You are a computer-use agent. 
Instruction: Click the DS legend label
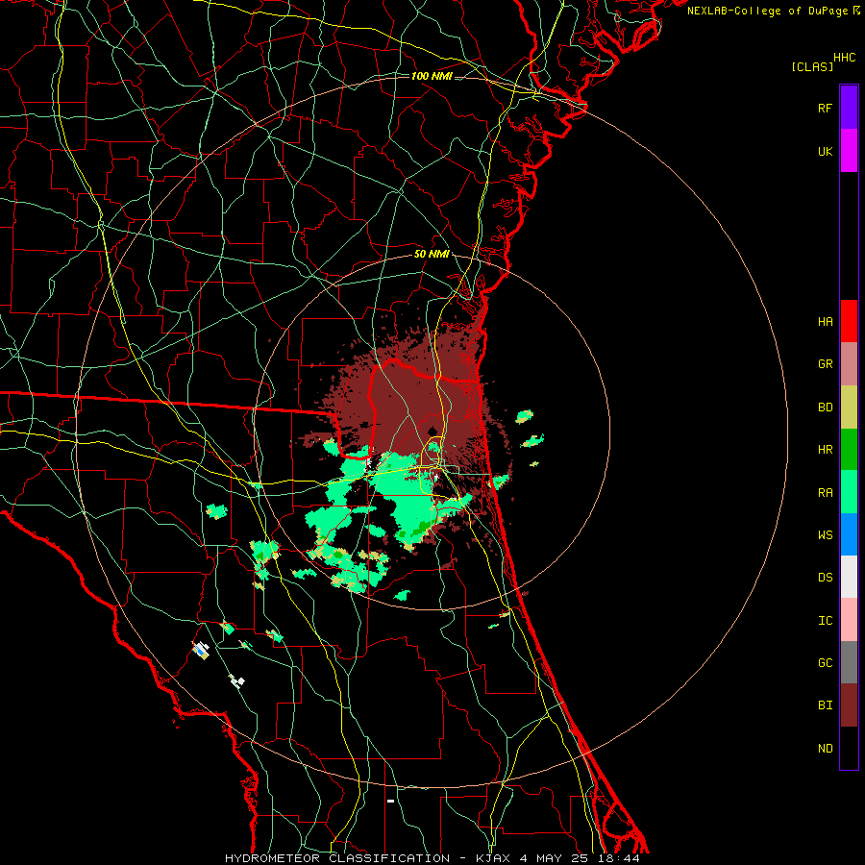click(825, 578)
